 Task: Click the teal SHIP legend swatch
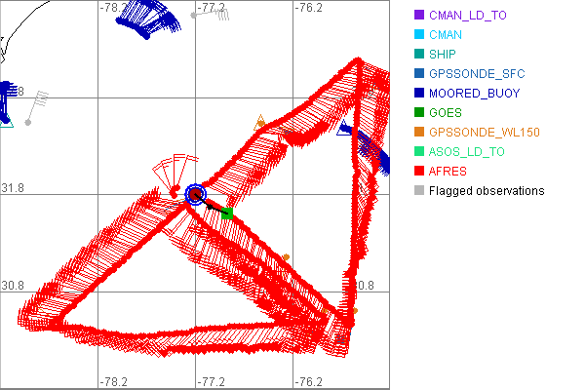point(418,55)
